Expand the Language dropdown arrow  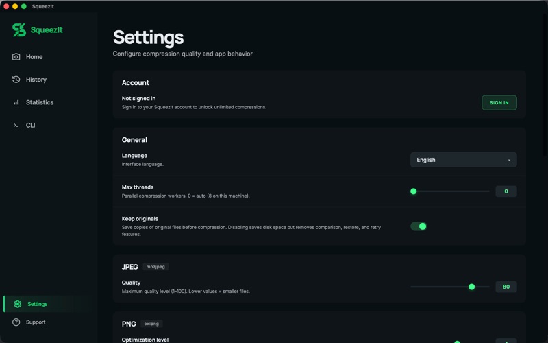pos(509,160)
